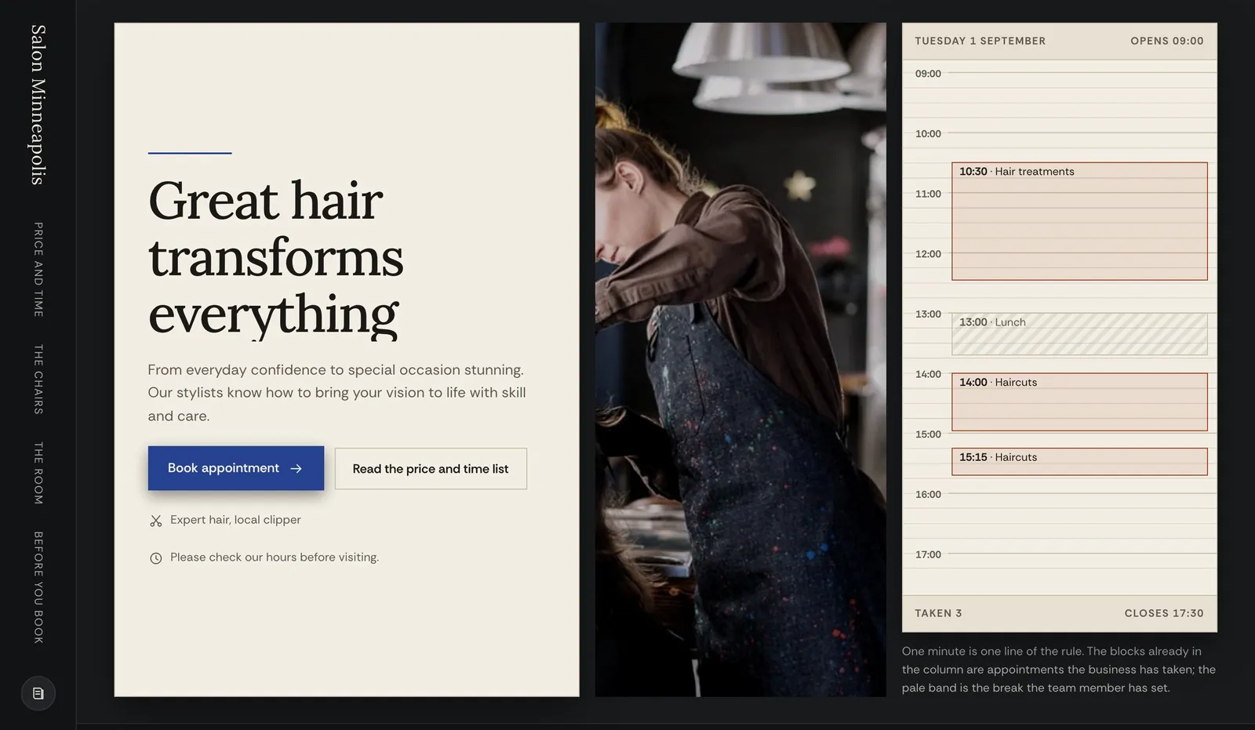Click the 09:00 time label

(x=928, y=74)
